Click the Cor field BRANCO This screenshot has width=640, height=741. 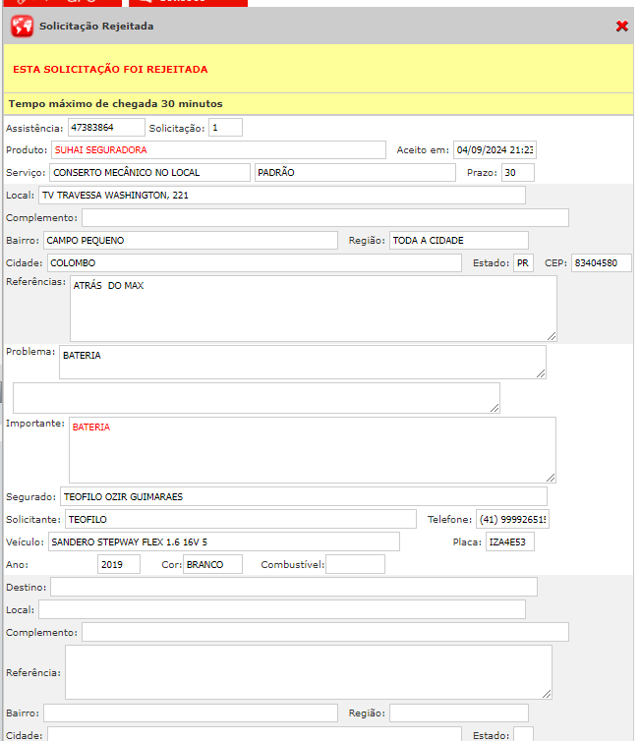212,565
